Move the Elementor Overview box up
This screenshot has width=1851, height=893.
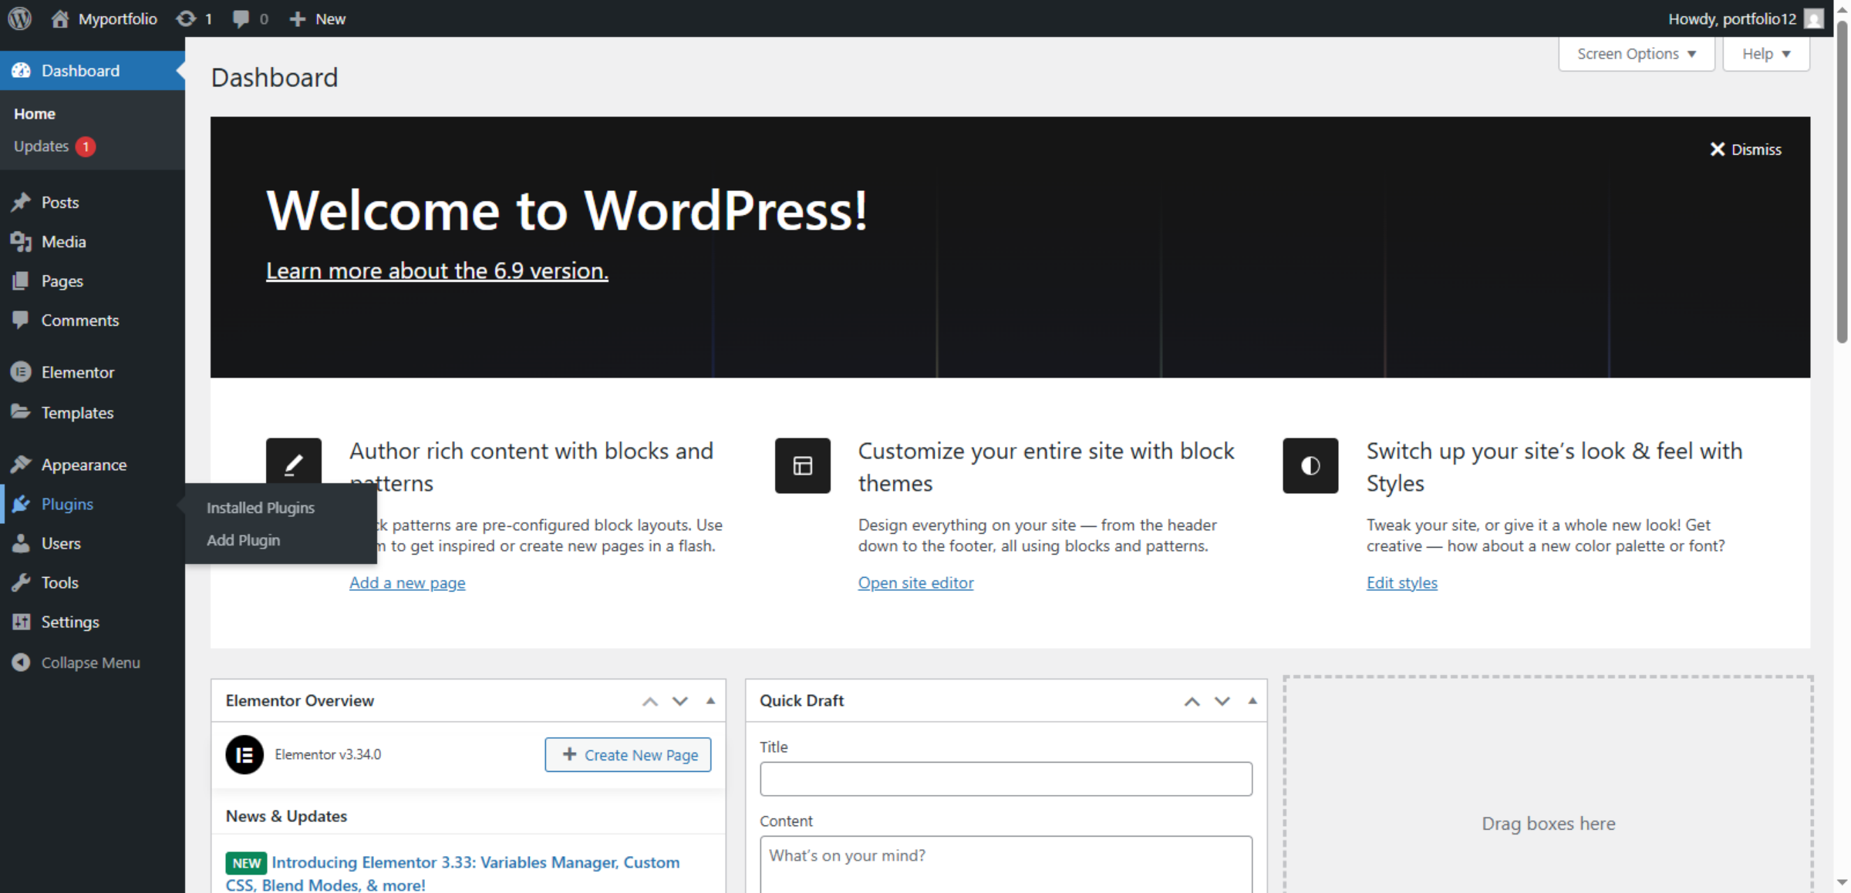click(x=650, y=701)
